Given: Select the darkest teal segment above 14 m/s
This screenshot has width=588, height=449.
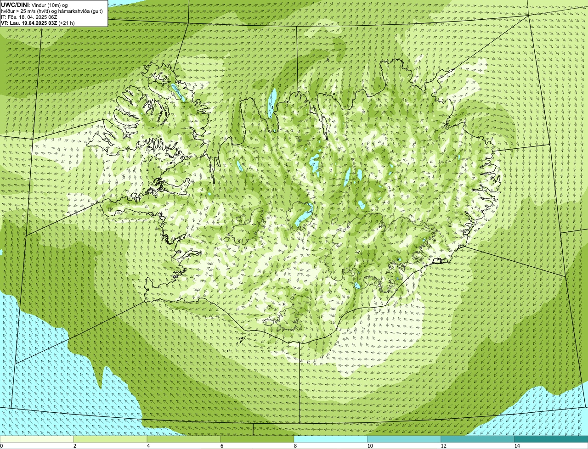Looking at the screenshot, I should [x=551, y=439].
